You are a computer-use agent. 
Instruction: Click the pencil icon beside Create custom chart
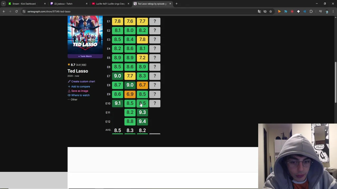pyautogui.click(x=69, y=81)
